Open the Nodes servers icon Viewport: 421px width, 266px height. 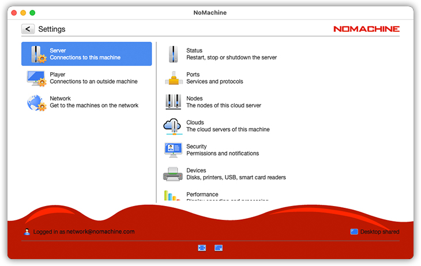point(173,102)
